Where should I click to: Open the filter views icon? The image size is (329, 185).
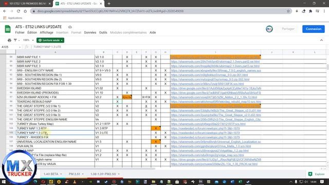point(15,40)
